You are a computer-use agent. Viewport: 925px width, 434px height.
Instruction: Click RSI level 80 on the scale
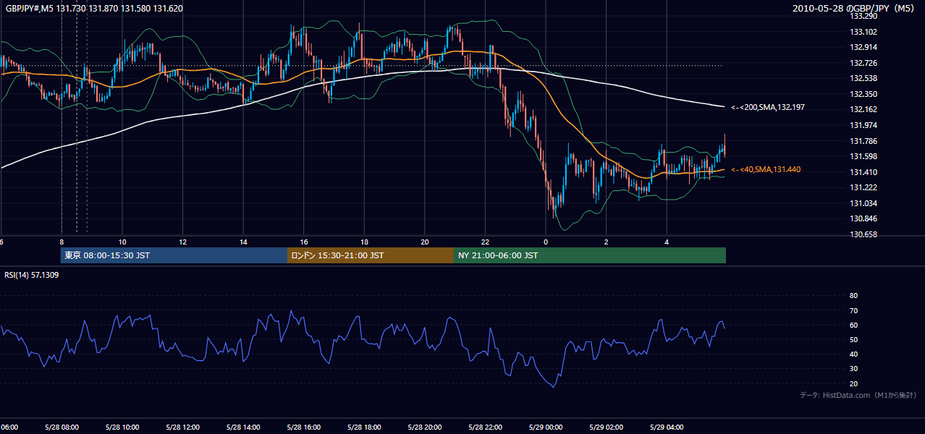[x=853, y=296]
